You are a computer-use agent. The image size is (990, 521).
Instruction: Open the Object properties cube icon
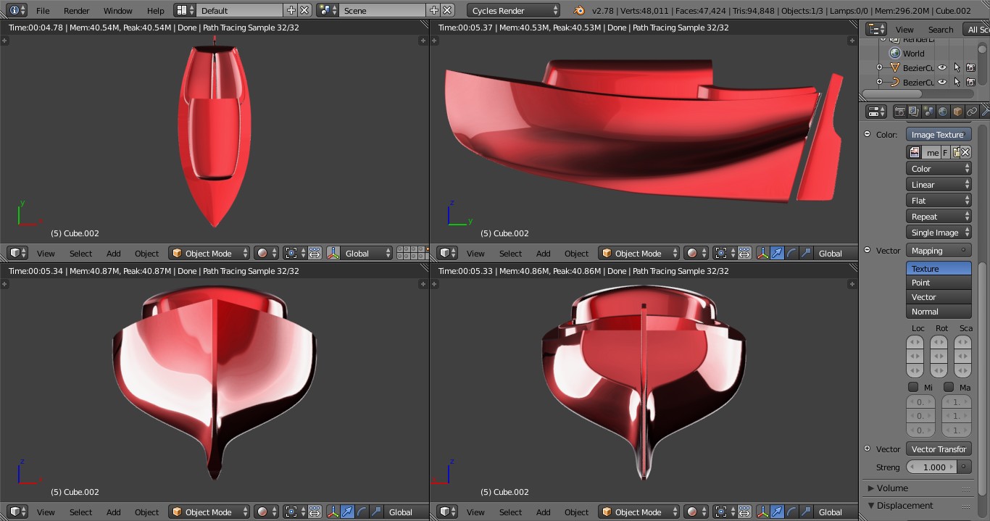pyautogui.click(x=957, y=112)
